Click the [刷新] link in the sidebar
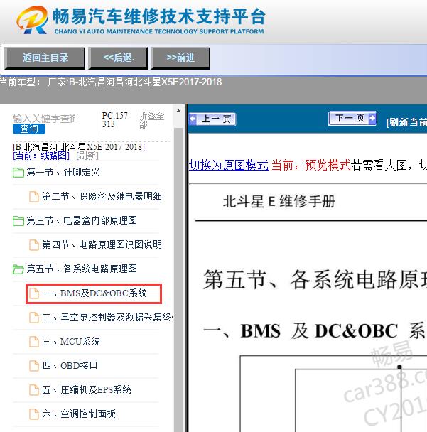Screen dimensions: 427x432 [x=87, y=156]
